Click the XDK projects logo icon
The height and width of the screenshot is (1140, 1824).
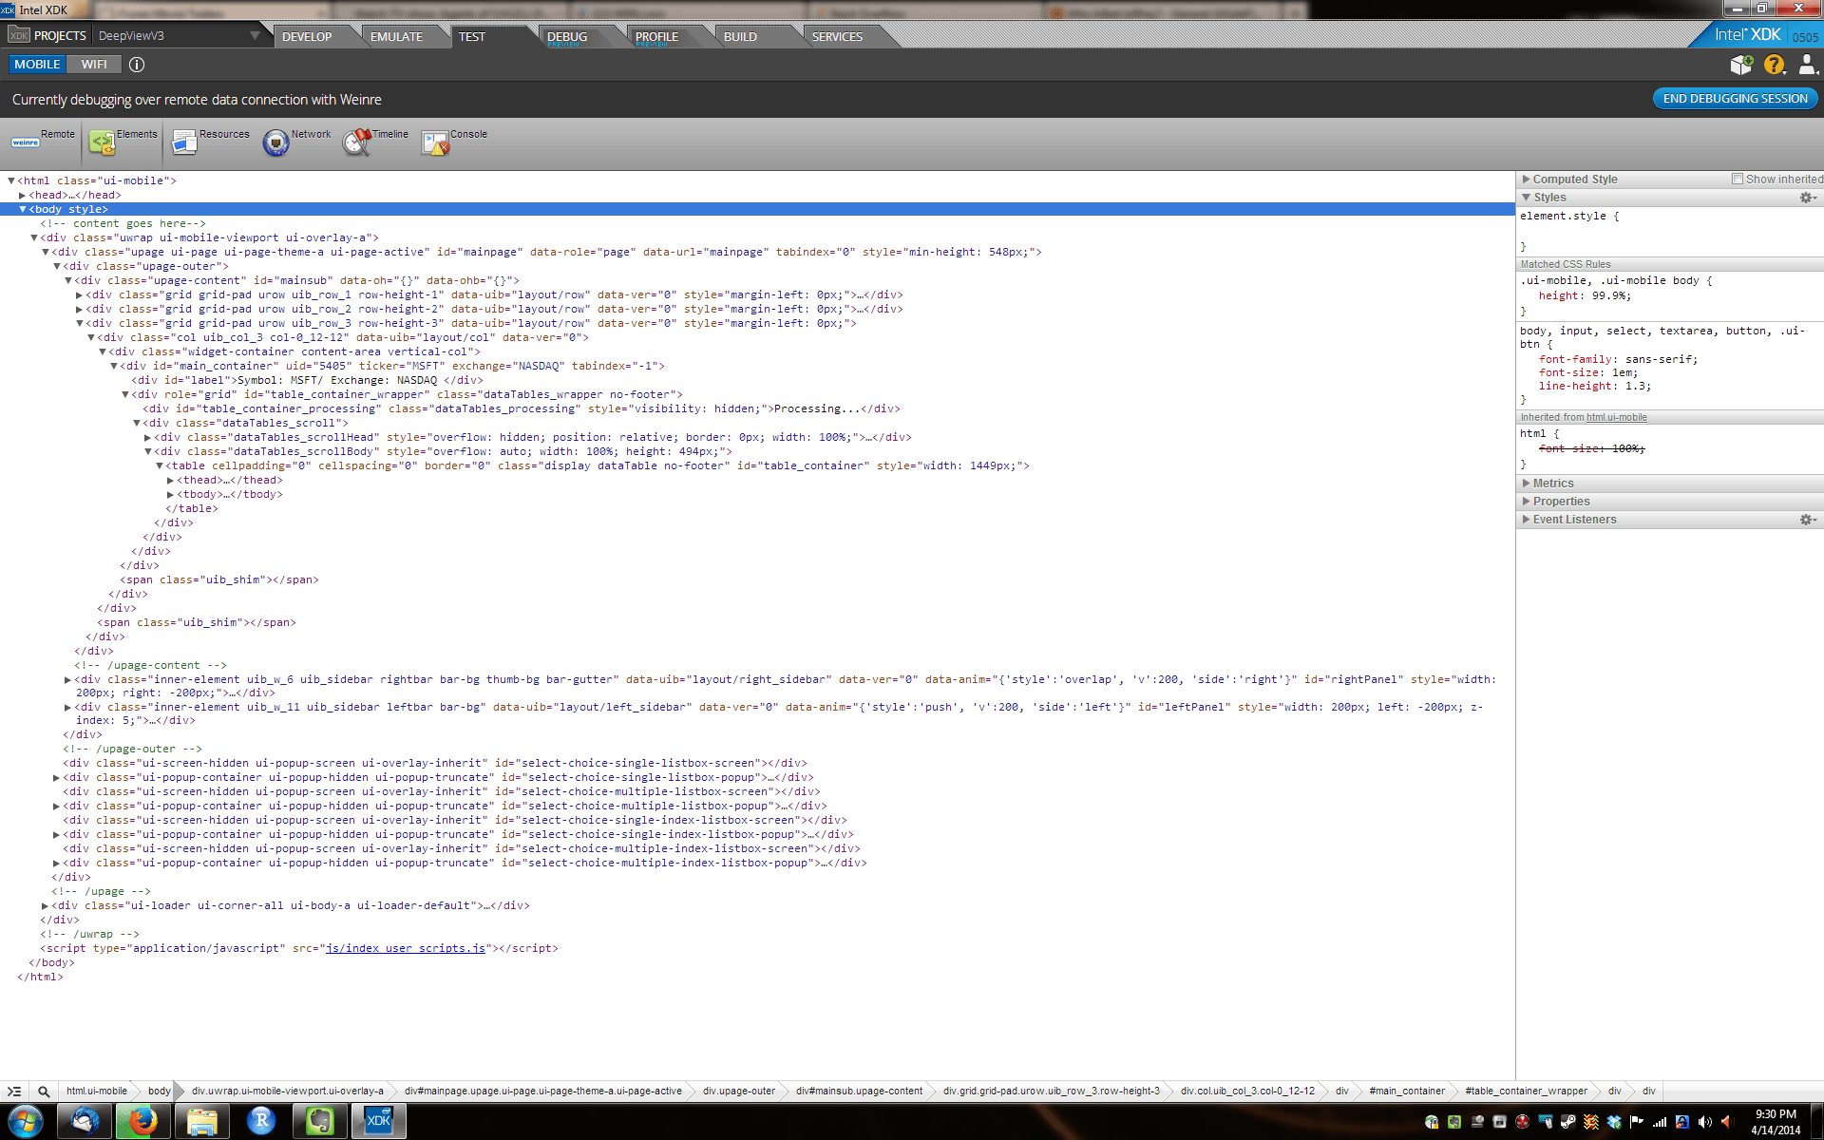pyautogui.click(x=18, y=35)
